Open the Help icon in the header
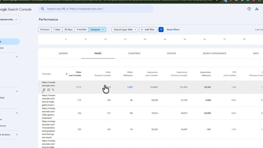 (x=249, y=9)
